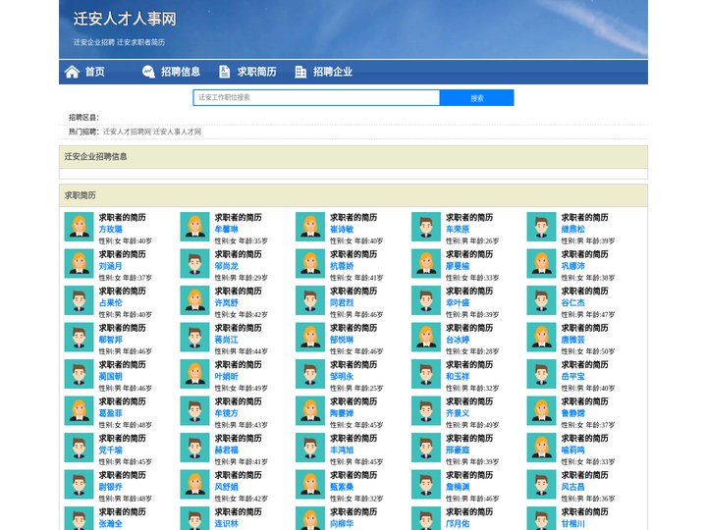Click the avatar icon of 牟馨琳
This screenshot has width=707, height=530.
tap(194, 227)
